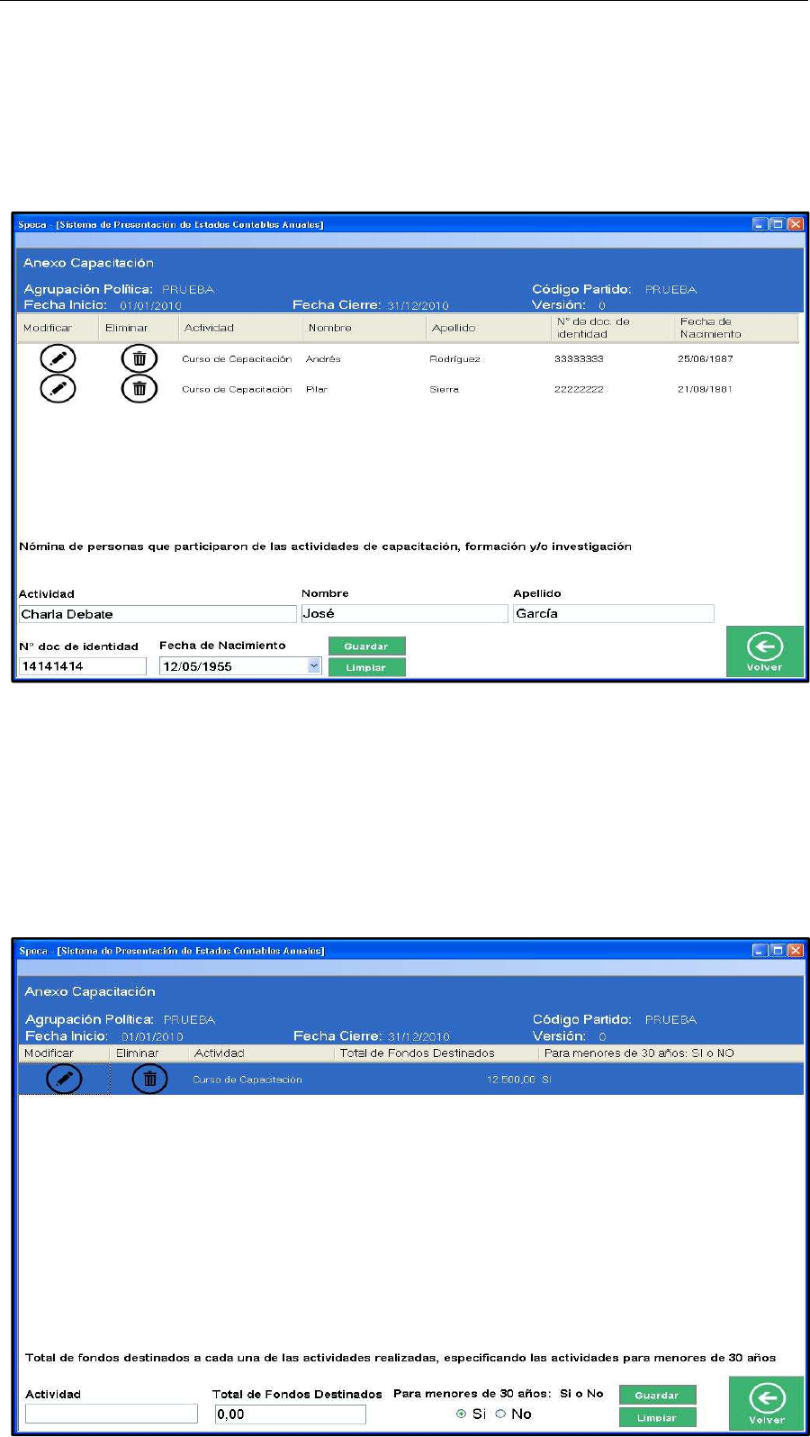
Task: Maximize the lower Speca window
Action: click(778, 950)
